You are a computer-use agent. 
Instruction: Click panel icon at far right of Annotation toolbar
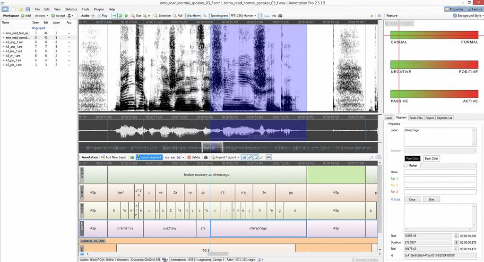(x=379, y=157)
